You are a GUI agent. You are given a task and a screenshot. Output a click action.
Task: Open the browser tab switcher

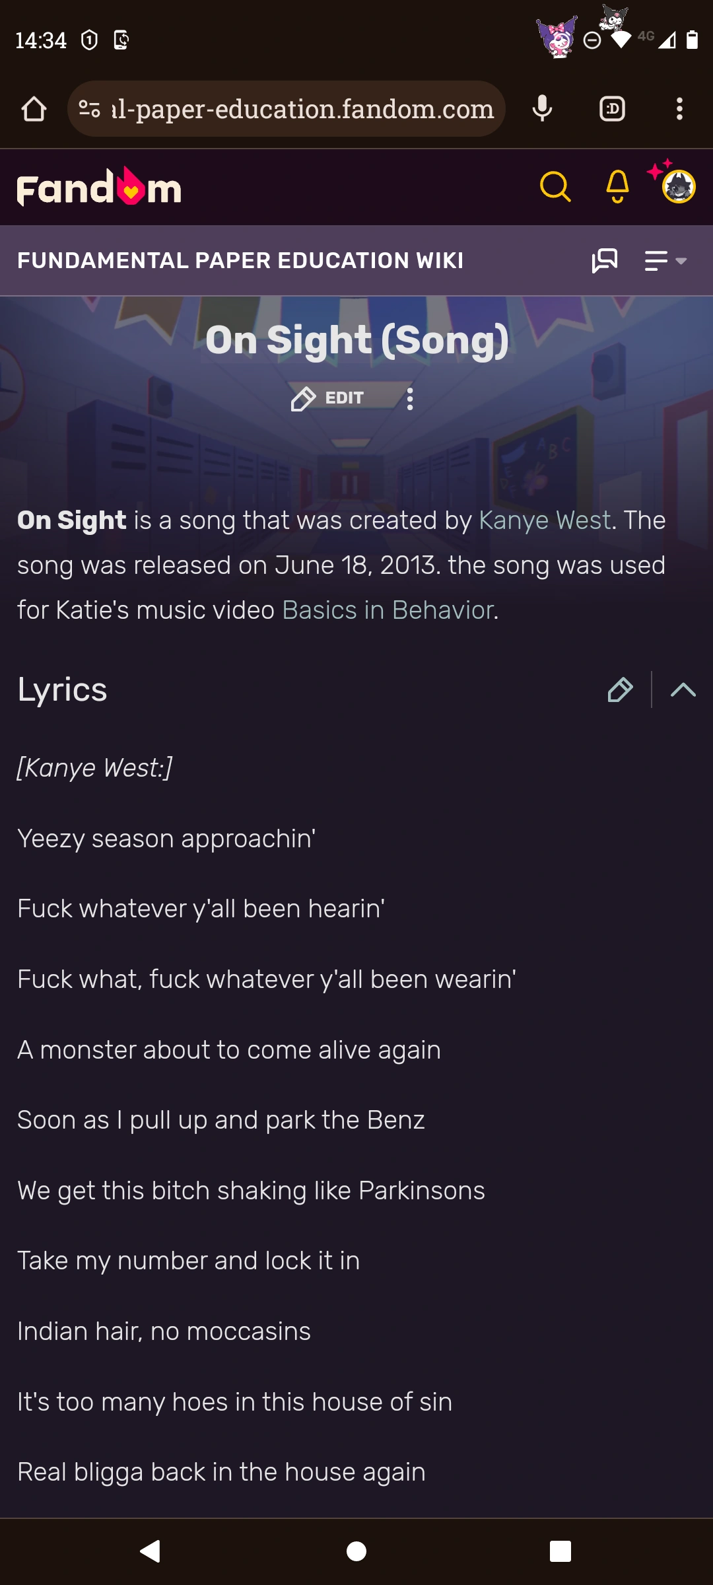[612, 109]
